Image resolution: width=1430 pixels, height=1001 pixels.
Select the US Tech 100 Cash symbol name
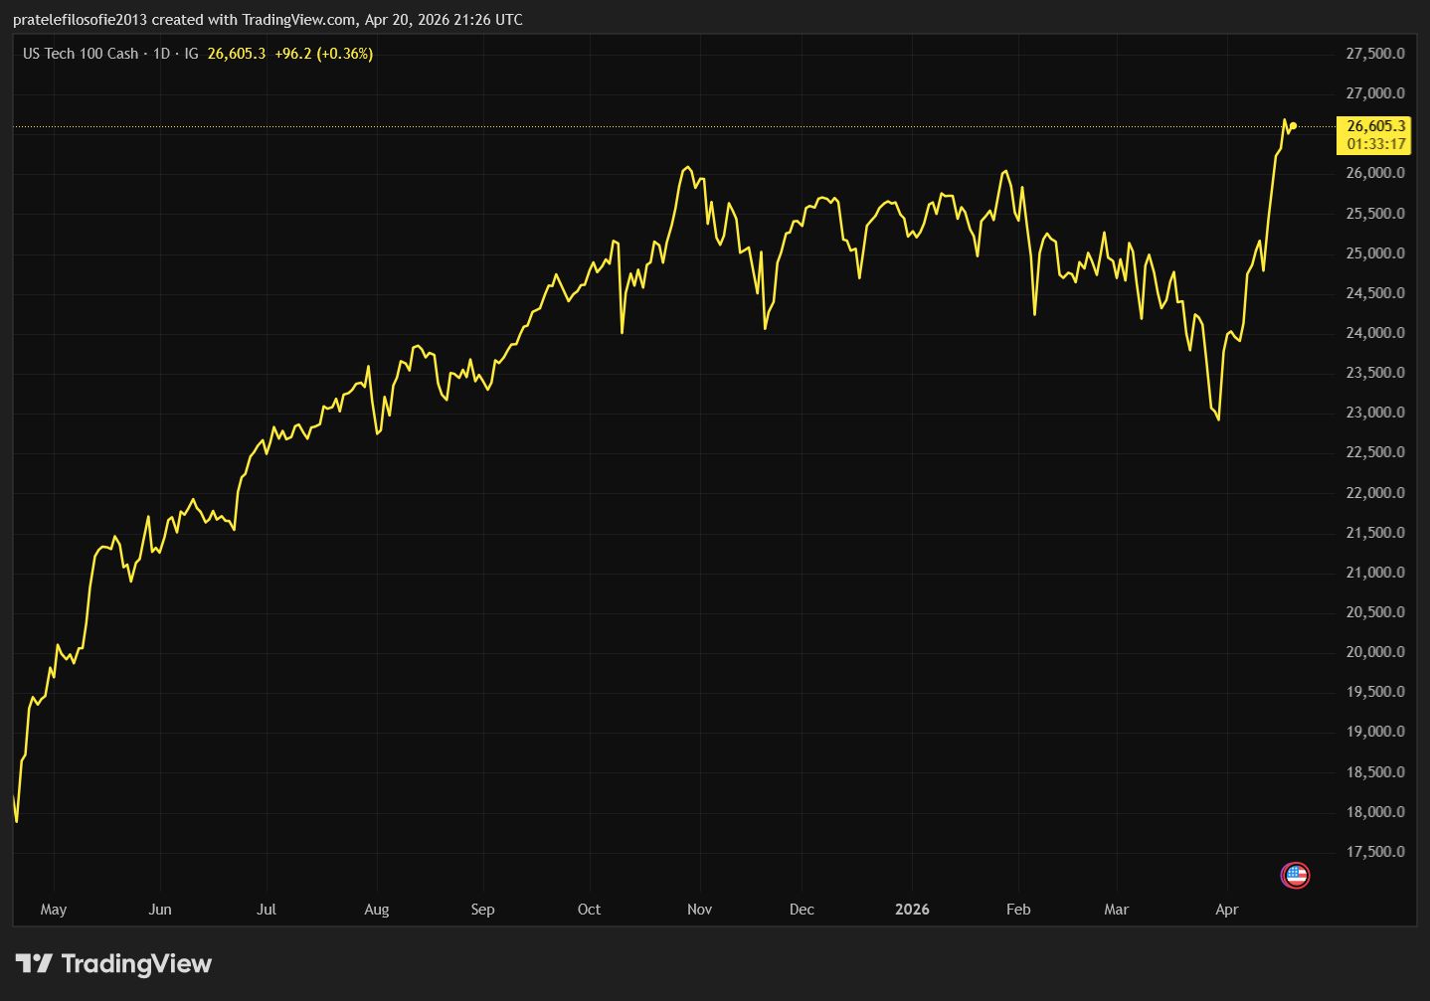coord(80,54)
